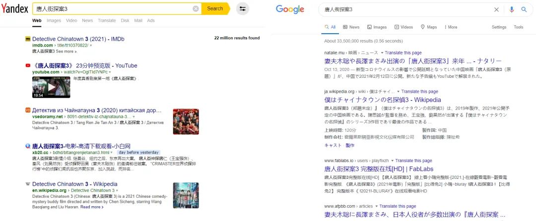Click See more link under IMDb result
This screenshot has width=536, height=221.
coord(67,52)
